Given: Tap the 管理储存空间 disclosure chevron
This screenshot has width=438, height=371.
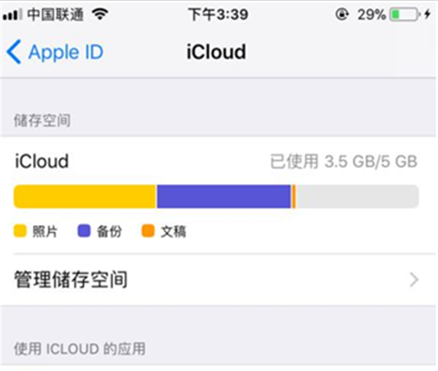Looking at the screenshot, I should 414,279.
